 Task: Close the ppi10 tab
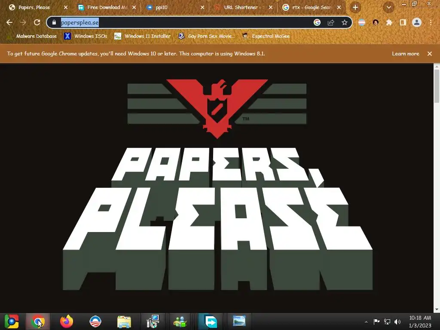click(202, 8)
